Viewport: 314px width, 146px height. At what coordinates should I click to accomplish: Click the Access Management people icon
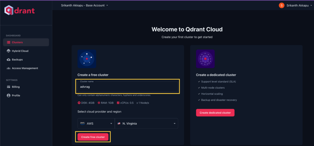coord(8,68)
